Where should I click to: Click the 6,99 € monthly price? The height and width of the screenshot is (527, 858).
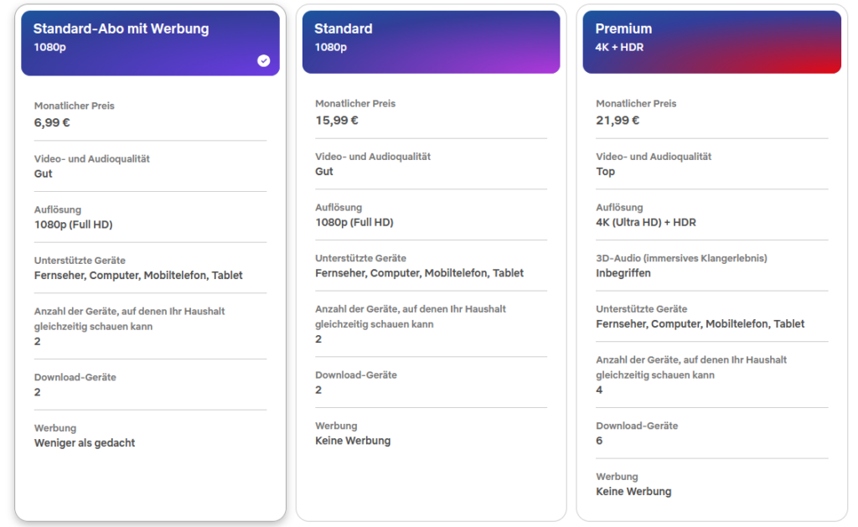[x=52, y=122]
